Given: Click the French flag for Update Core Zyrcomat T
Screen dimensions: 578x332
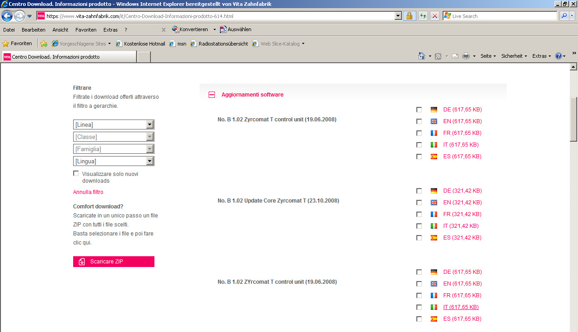Looking at the screenshot, I should click(434, 214).
